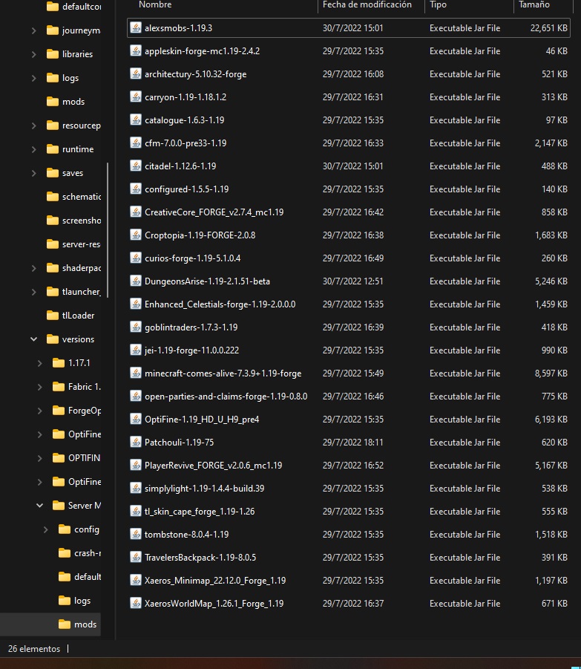Select the defaultcor folder in the tree

point(73,7)
